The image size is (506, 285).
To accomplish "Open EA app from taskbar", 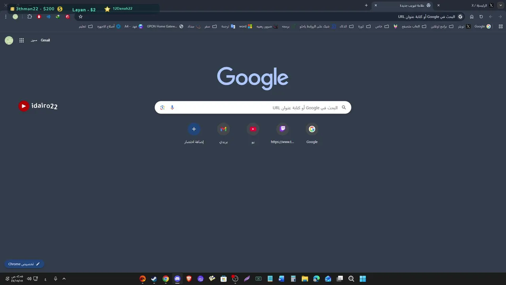I will pos(142,279).
